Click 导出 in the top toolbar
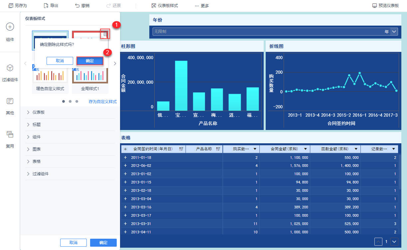The image size is (407, 250). coord(51,6)
